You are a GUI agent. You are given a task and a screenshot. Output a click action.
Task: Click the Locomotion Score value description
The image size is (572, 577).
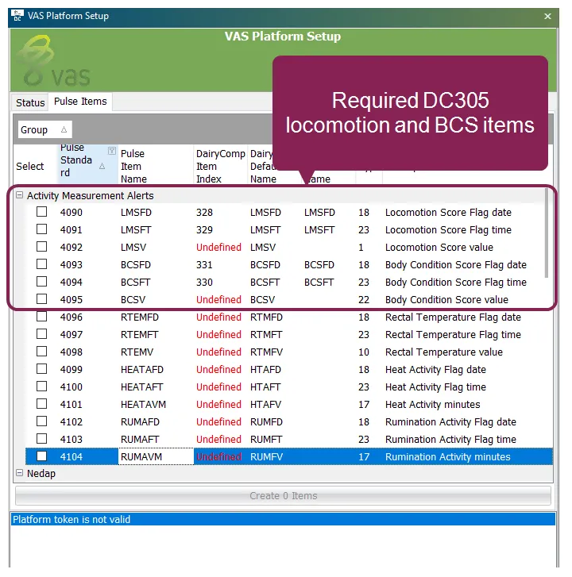439,248
